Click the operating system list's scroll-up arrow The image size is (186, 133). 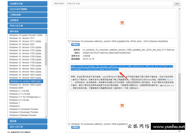click(x=46, y=35)
